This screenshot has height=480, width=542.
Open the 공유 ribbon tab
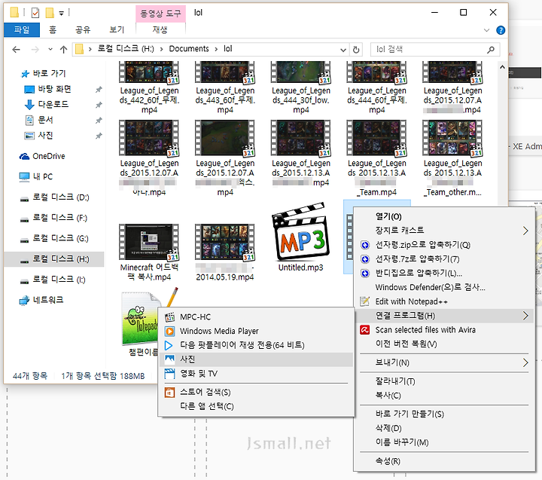point(83,29)
